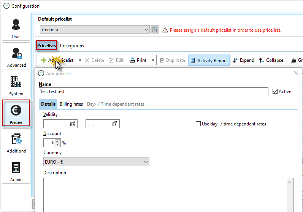The image size is (303, 212).
Task: Click the Collapse toolbar button
Action: 271,60
